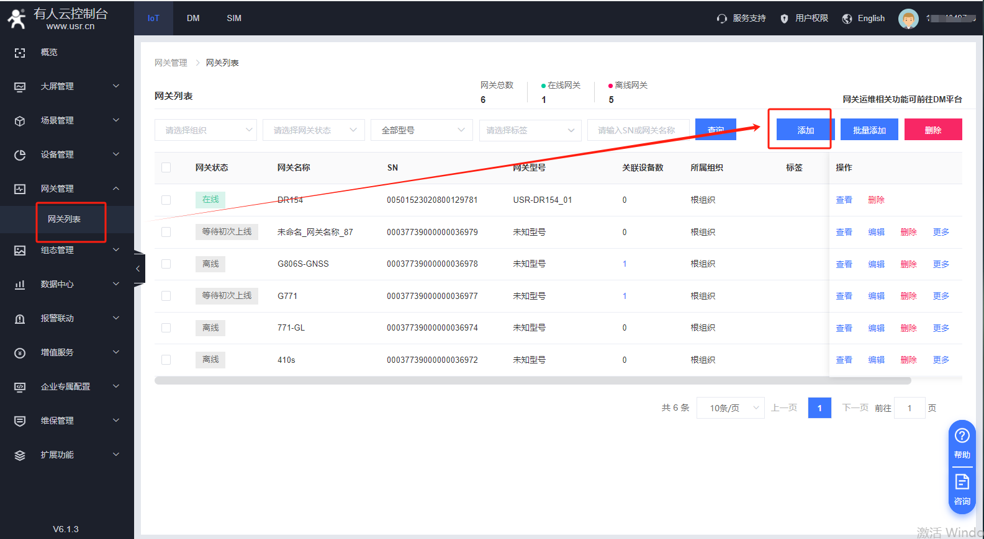The width and height of the screenshot is (984, 539).
Task: Click the 大屏管理 screen icon in sidebar
Action: pos(20,87)
